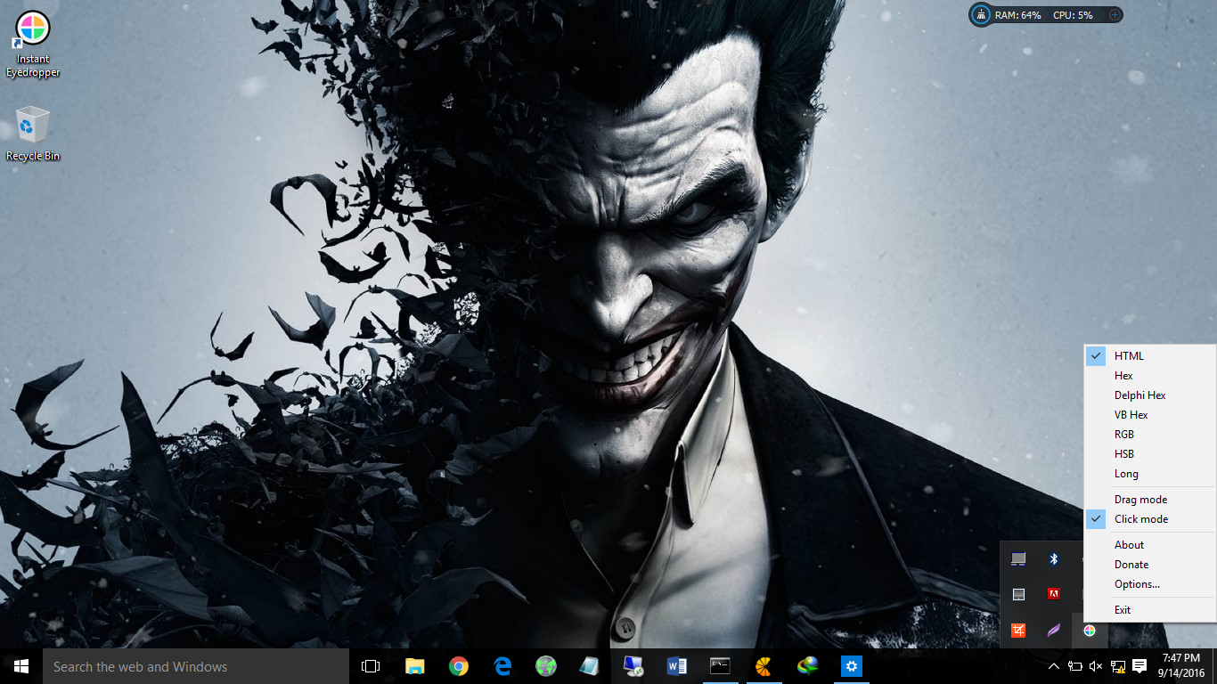This screenshot has width=1217, height=684.
Task: Select Delphi Hex format
Action: tap(1149, 395)
